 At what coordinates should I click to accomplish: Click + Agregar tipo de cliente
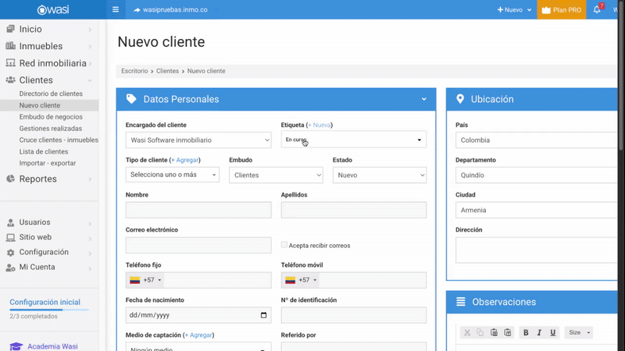click(184, 160)
